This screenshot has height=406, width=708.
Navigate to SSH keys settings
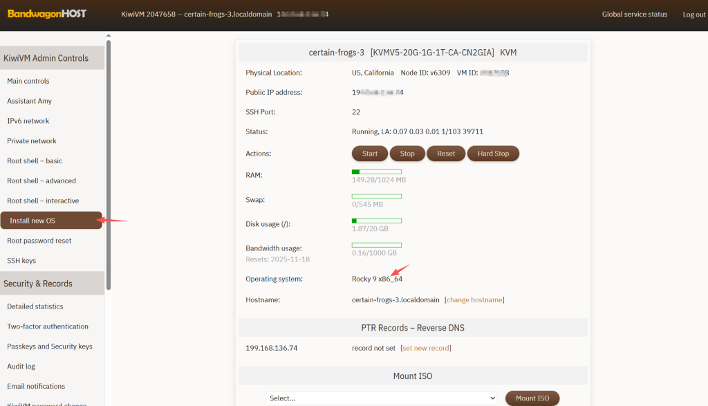click(x=21, y=261)
